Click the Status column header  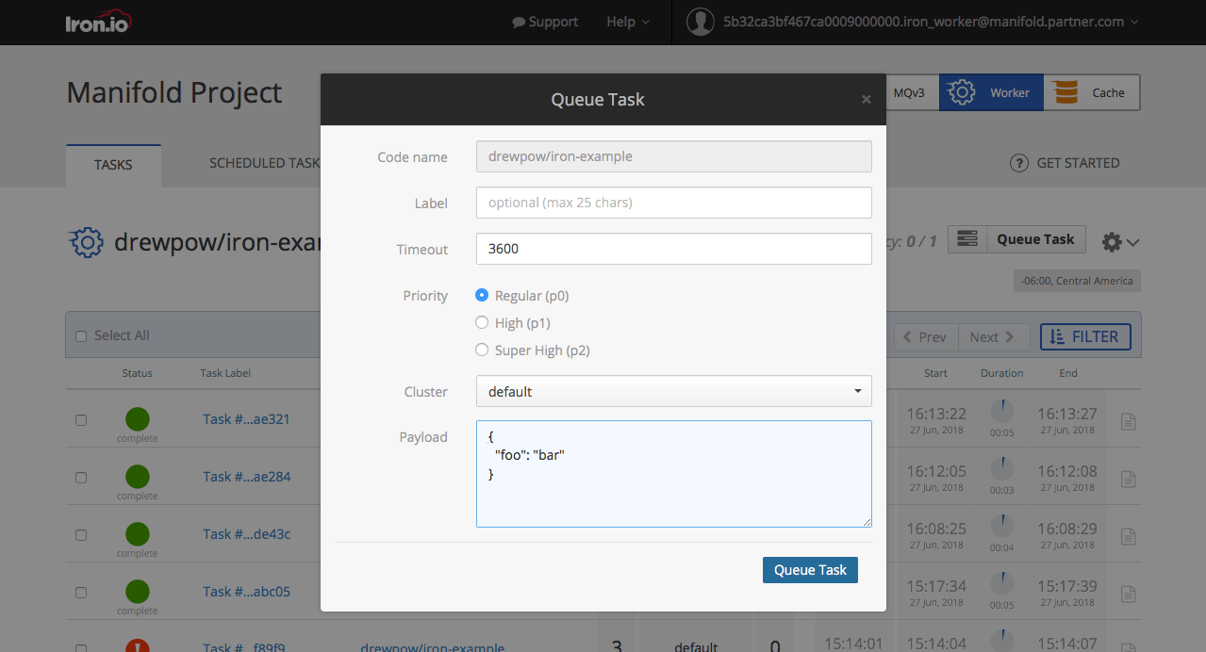pos(137,373)
